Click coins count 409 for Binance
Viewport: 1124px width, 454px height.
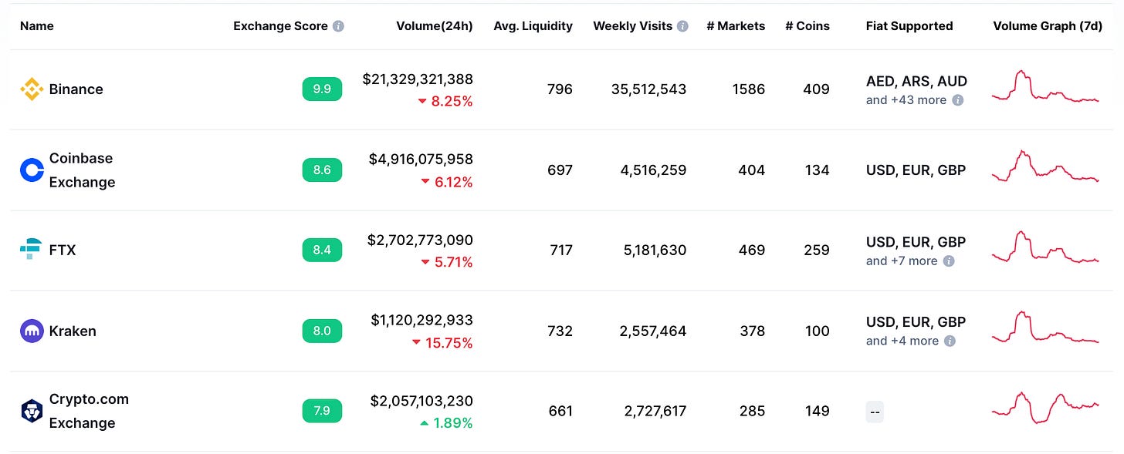[x=816, y=89]
